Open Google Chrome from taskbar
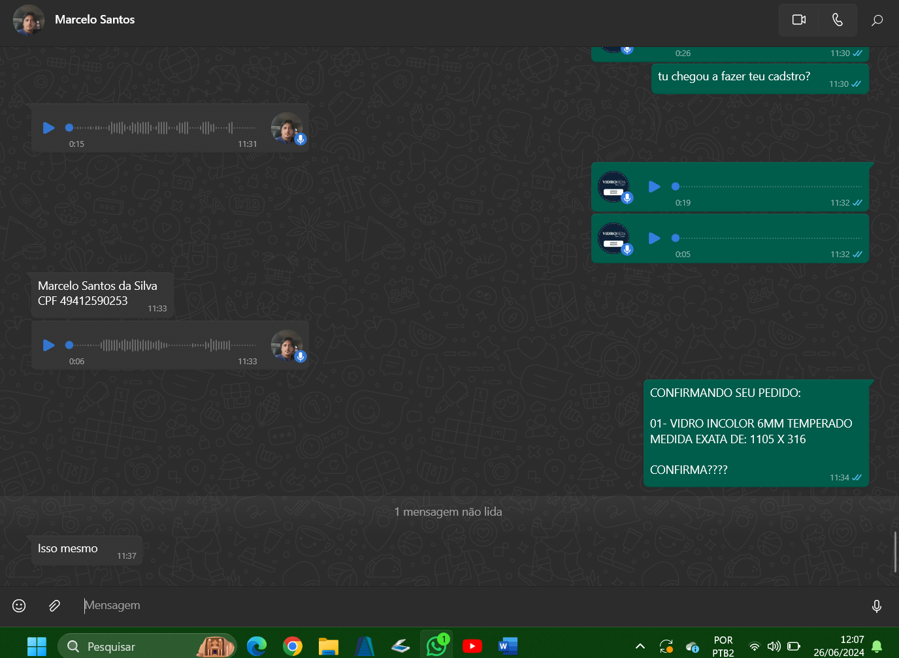 (293, 646)
